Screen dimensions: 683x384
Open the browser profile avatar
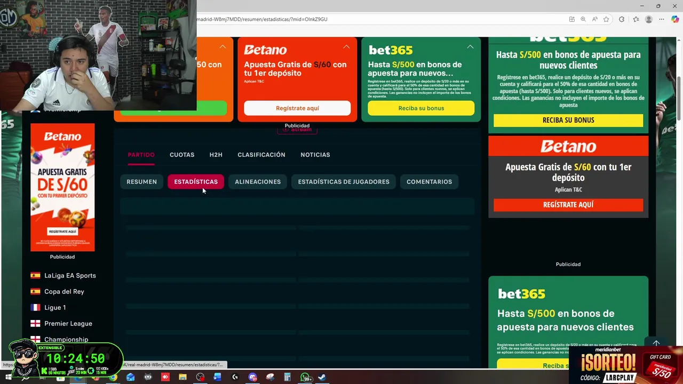649,19
